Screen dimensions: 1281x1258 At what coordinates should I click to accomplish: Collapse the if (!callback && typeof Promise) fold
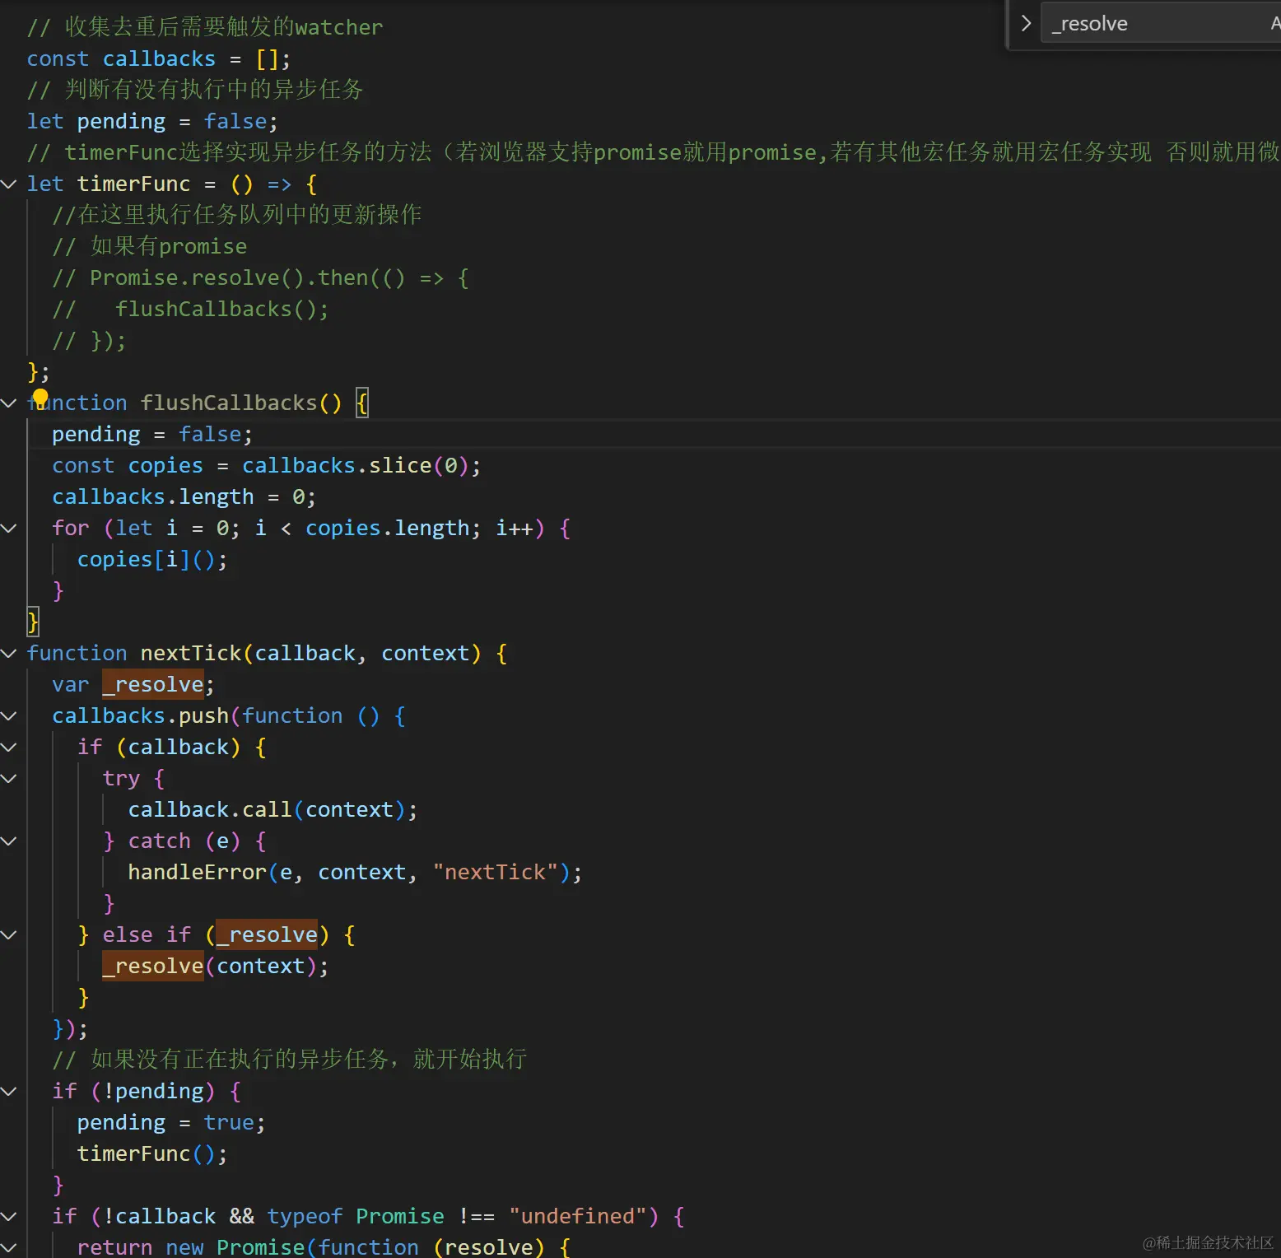(9, 1216)
